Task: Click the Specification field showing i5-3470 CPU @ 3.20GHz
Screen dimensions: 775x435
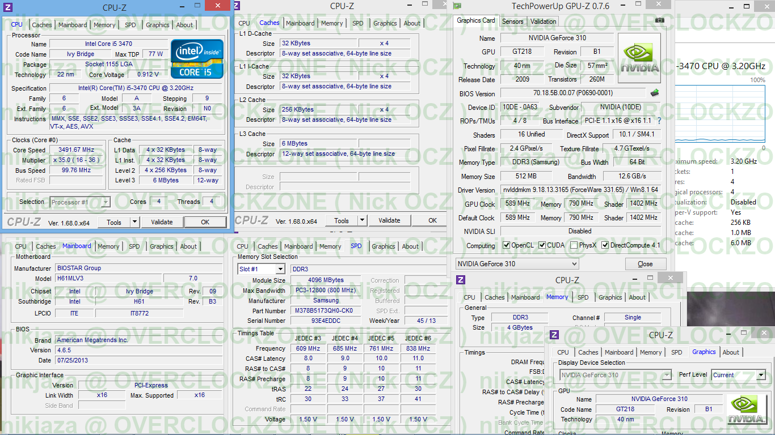Action: [x=136, y=88]
